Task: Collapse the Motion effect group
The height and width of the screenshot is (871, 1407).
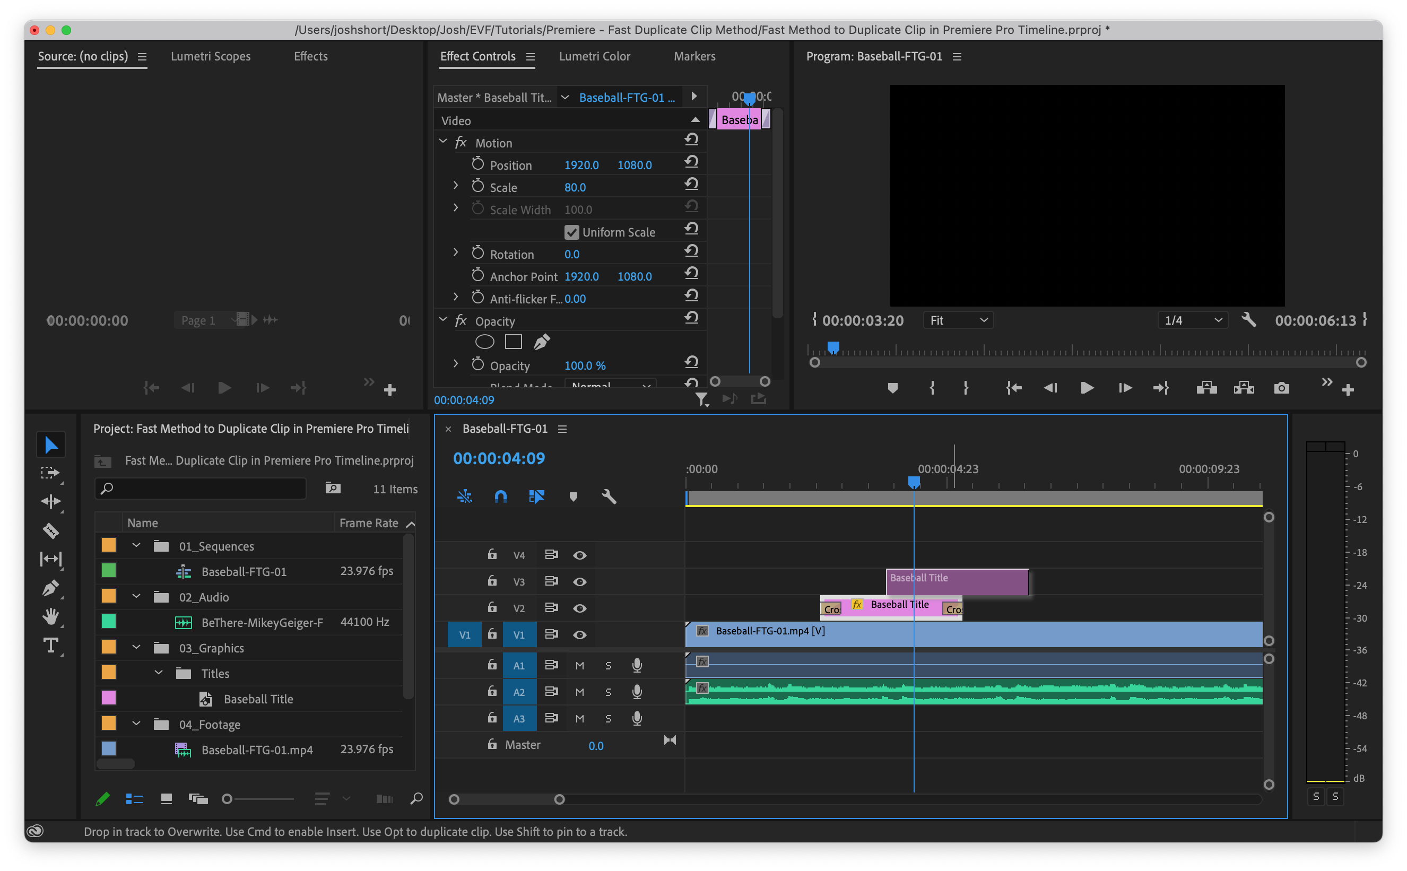Action: coord(443,141)
